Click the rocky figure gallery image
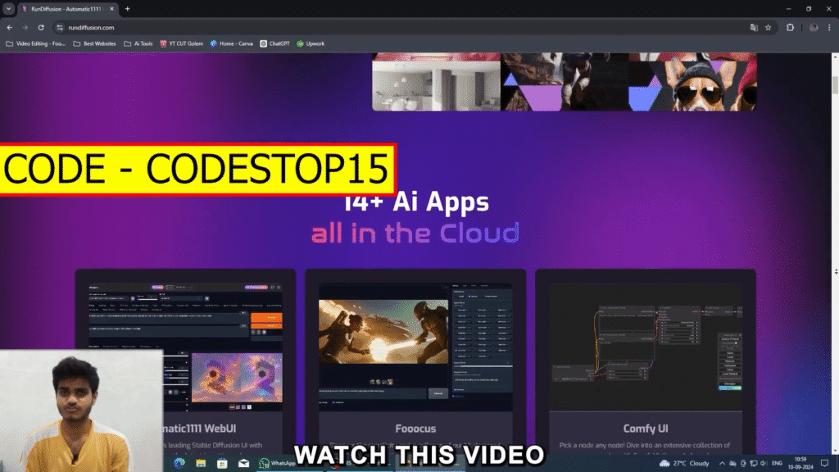The width and height of the screenshot is (839, 472). point(565,82)
